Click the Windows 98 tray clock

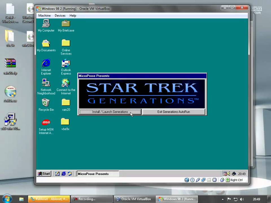(x=242, y=174)
